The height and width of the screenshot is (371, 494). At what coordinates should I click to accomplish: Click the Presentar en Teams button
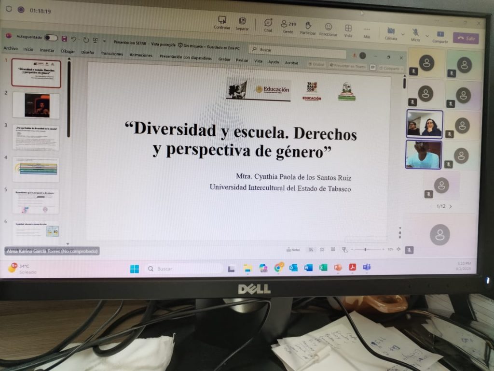pos(348,66)
